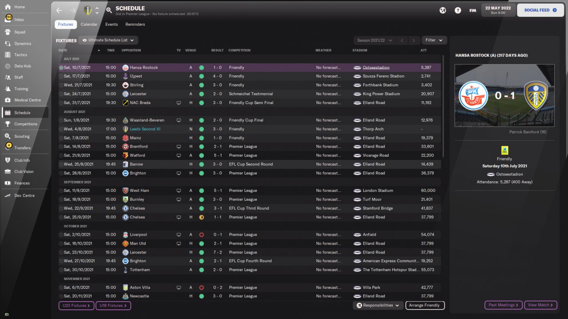Open the Dynamics sidebar icon

coord(8,43)
